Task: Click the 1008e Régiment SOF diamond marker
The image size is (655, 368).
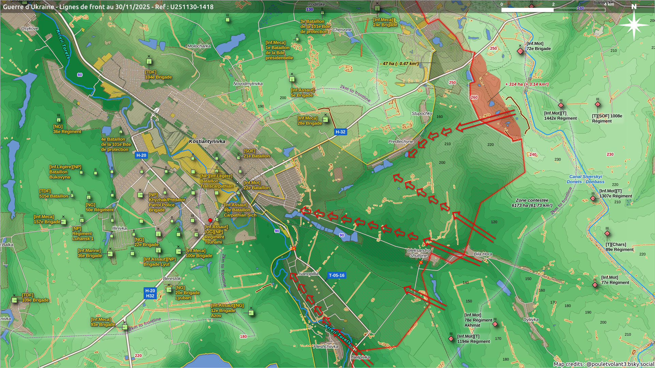Action: click(x=597, y=105)
